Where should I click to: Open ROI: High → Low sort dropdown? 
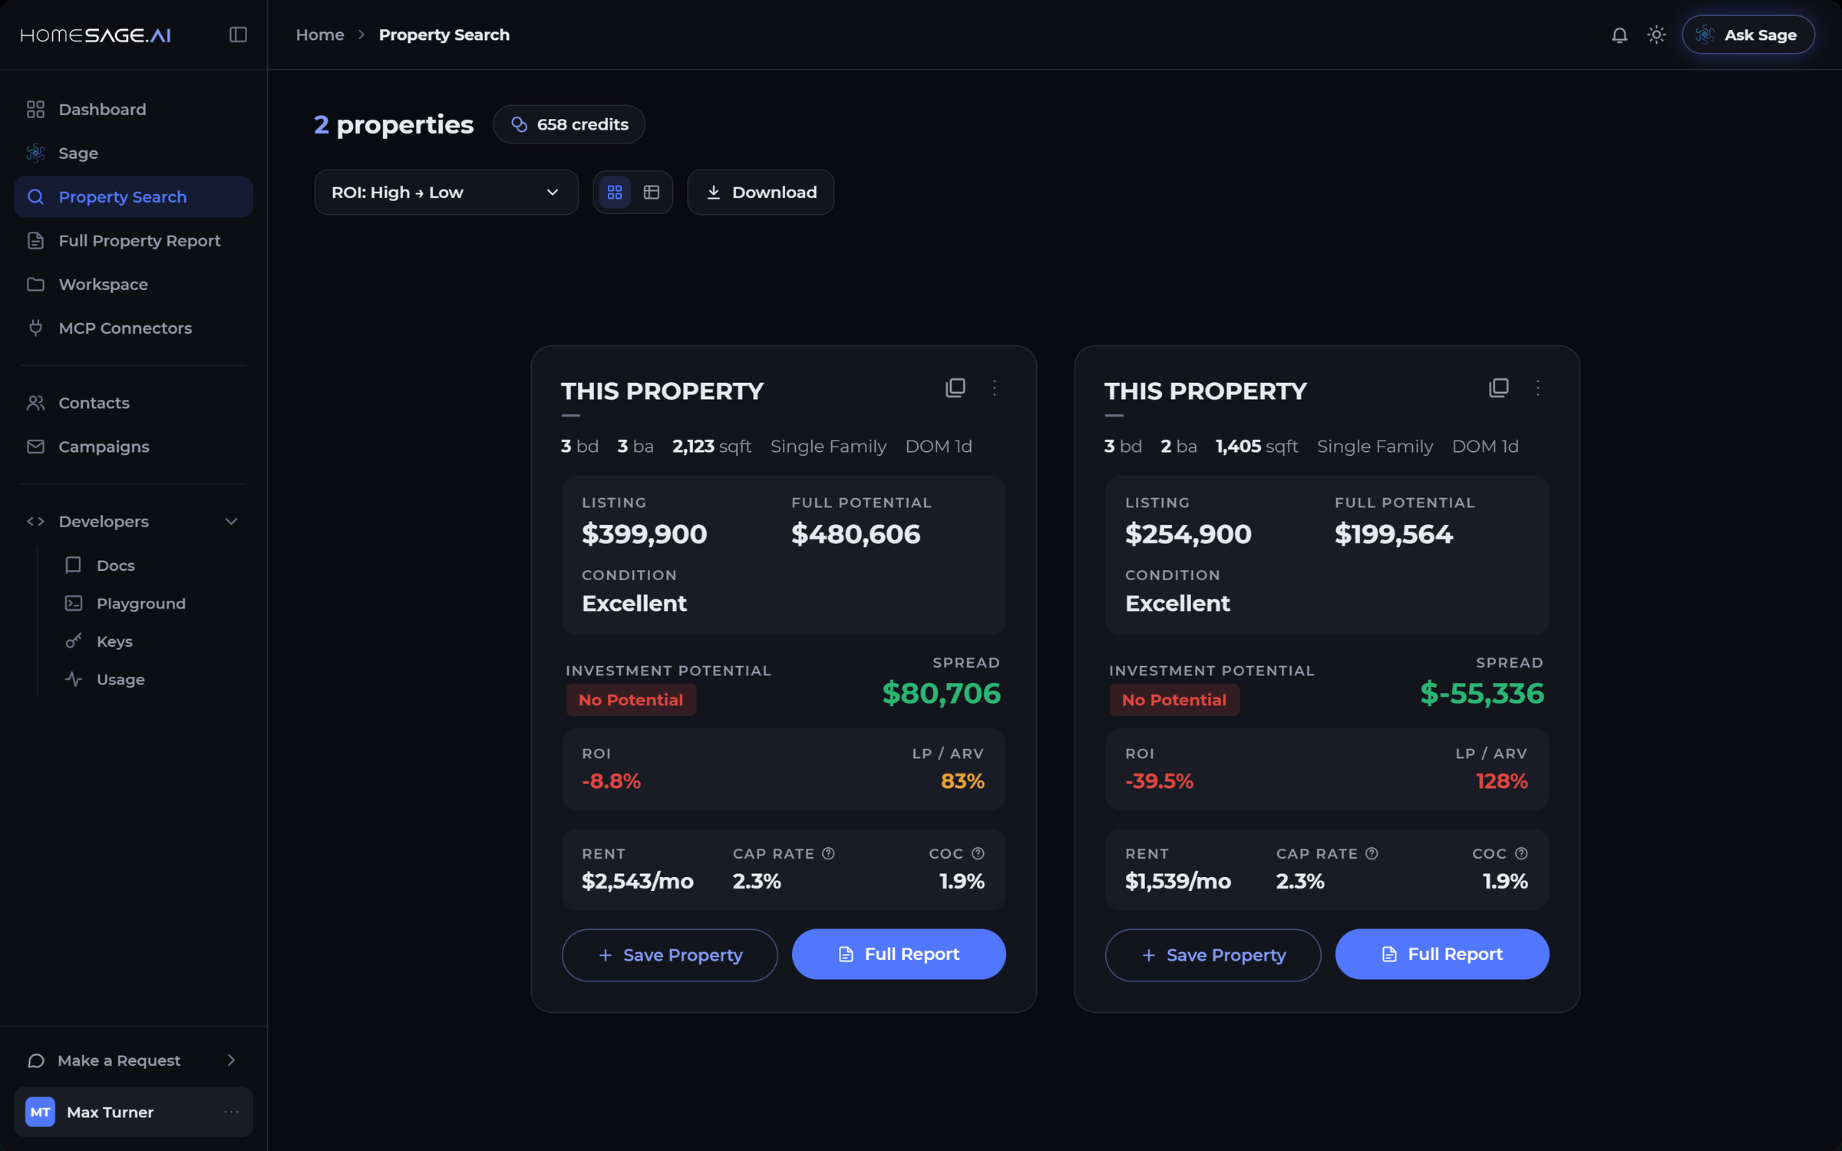(x=446, y=192)
